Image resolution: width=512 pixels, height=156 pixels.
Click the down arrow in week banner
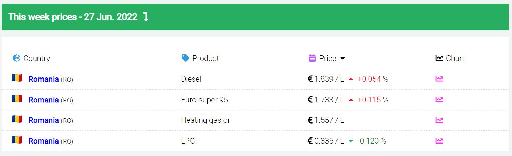pos(146,17)
